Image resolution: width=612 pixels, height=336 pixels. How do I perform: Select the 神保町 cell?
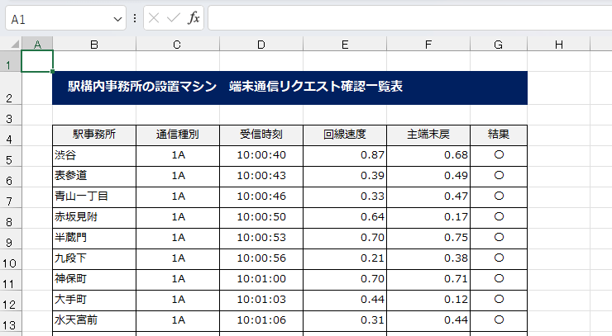(x=94, y=280)
